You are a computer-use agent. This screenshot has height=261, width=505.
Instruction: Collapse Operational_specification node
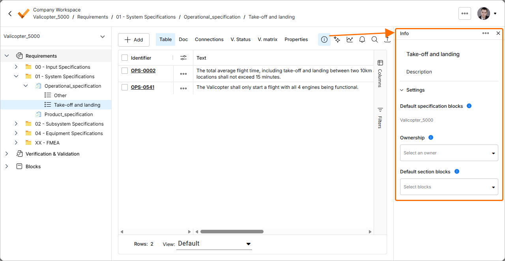26,86
